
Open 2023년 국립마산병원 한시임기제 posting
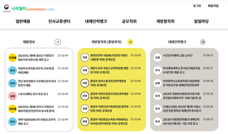(x=182, y=96)
